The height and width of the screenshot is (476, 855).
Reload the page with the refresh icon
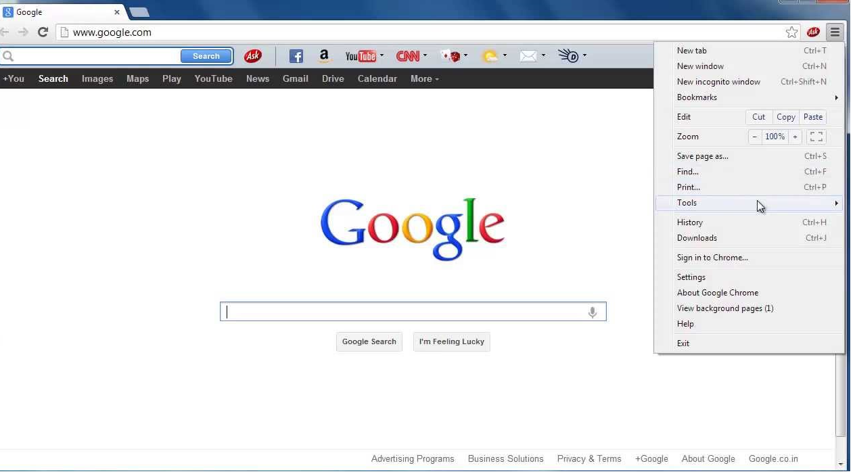click(43, 32)
